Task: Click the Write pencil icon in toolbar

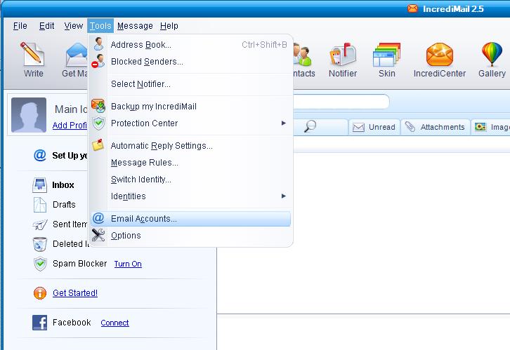Action: pos(32,54)
